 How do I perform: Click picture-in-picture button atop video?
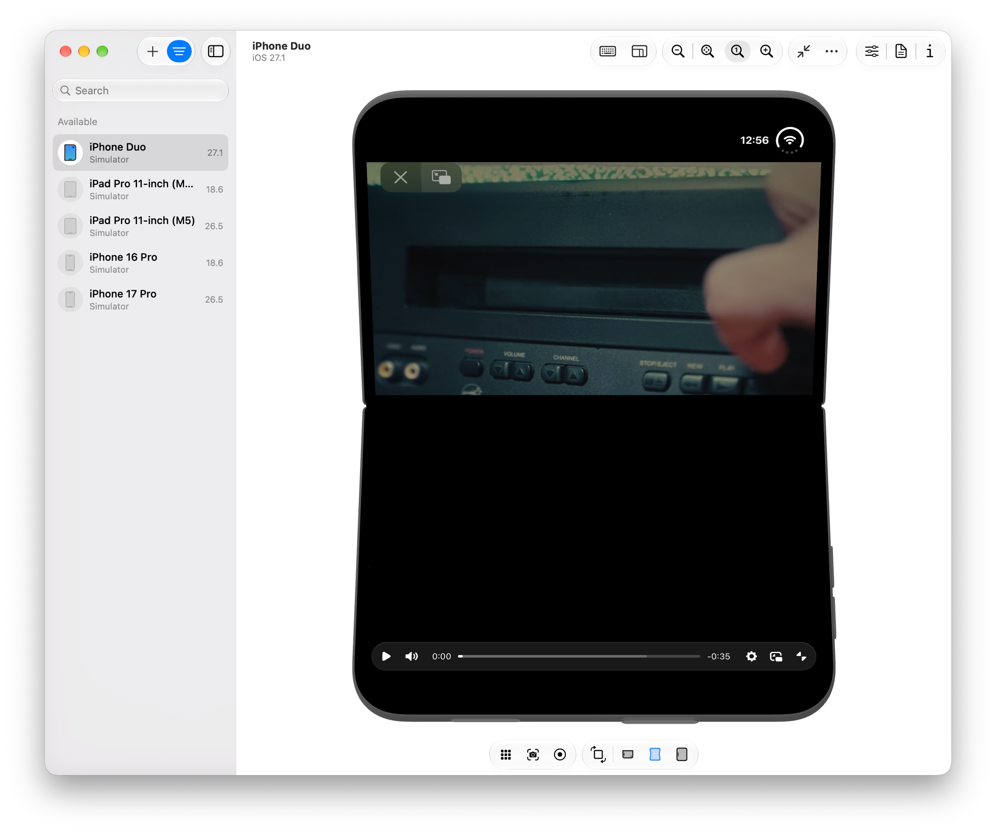coord(441,177)
